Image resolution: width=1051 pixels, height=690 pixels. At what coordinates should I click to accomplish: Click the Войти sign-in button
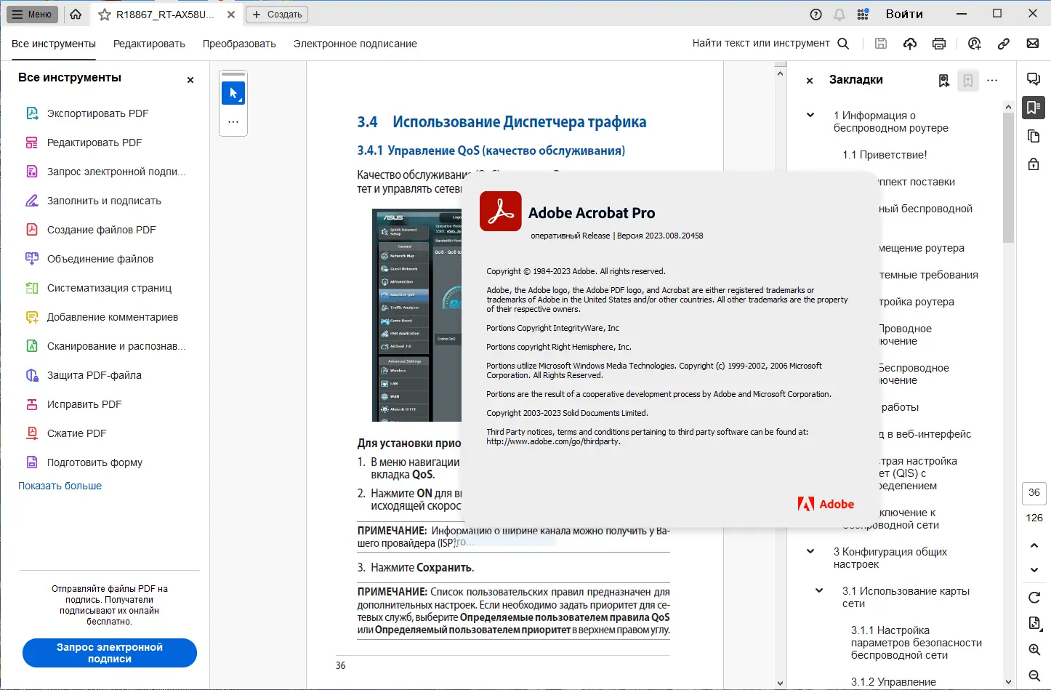tap(904, 14)
